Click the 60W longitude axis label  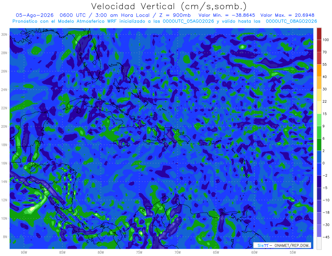click(x=255, y=252)
